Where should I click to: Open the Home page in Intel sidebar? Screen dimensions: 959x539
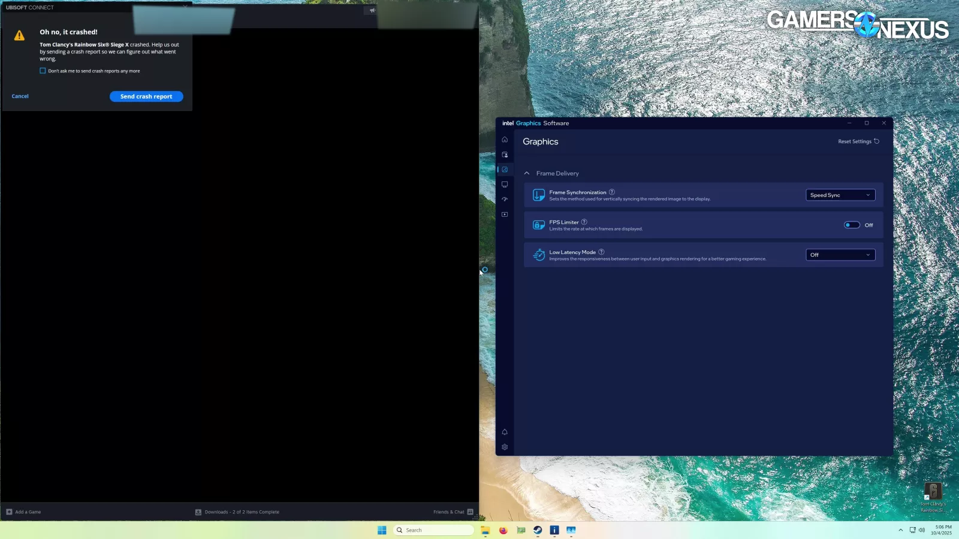coord(505,140)
